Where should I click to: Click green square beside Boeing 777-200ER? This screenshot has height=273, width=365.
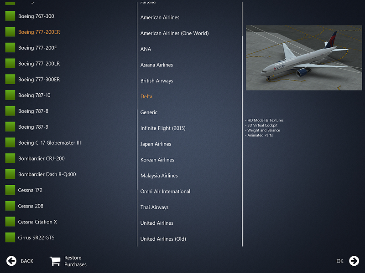click(x=10, y=32)
